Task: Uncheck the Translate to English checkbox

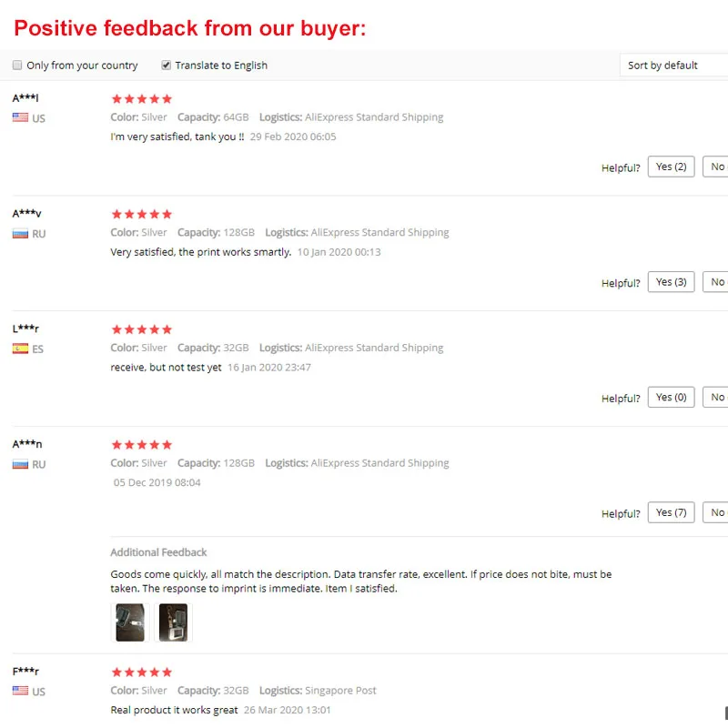Action: pyautogui.click(x=166, y=65)
